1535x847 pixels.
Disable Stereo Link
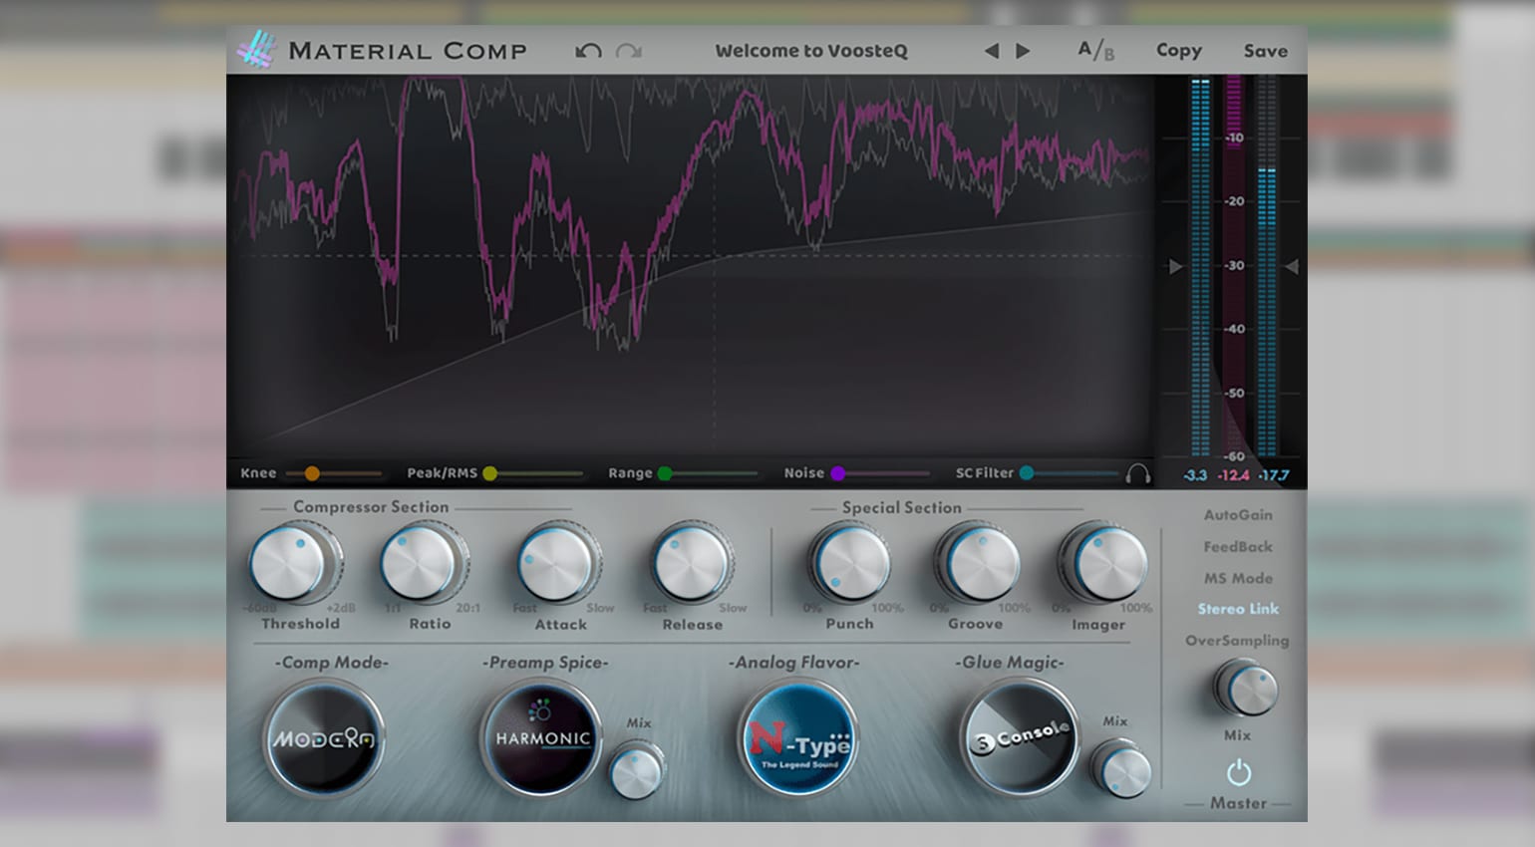click(x=1238, y=609)
